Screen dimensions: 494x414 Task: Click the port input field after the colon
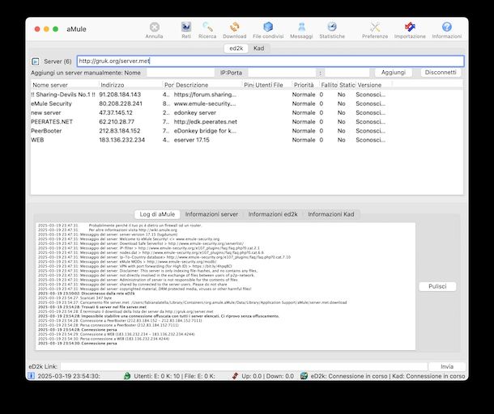coord(347,73)
